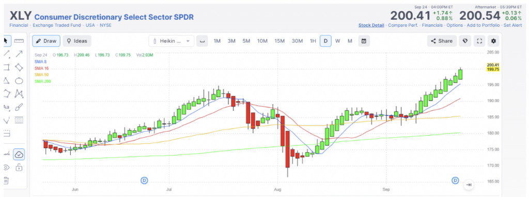
Task: Click the dividend marker near late September
Action: [455, 180]
